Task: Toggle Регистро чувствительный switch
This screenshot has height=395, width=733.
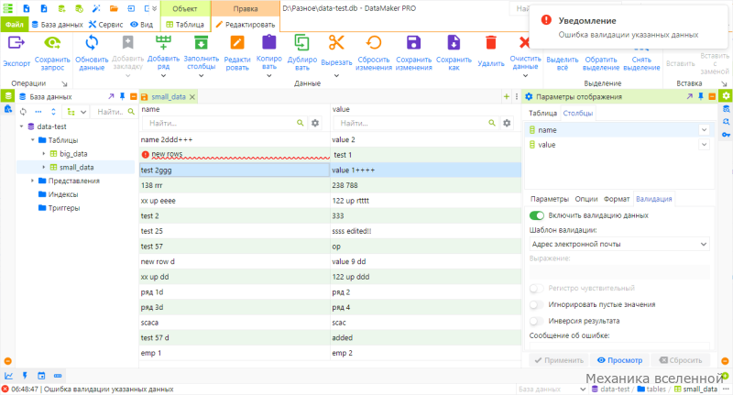Action: [537, 289]
